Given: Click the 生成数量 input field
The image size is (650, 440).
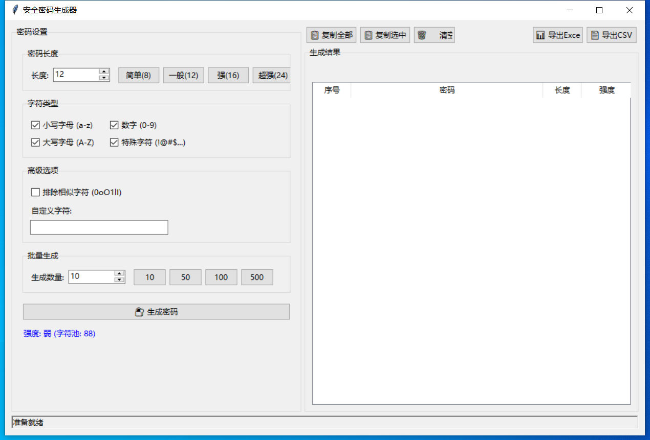Looking at the screenshot, I should click(x=92, y=276).
